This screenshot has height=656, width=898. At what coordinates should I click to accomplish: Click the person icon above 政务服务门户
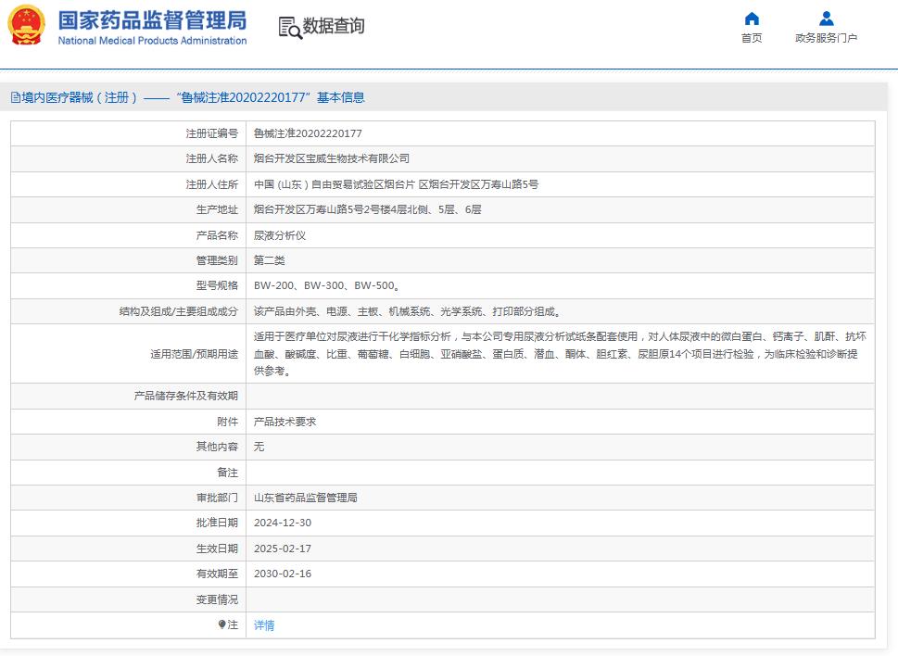point(826,18)
